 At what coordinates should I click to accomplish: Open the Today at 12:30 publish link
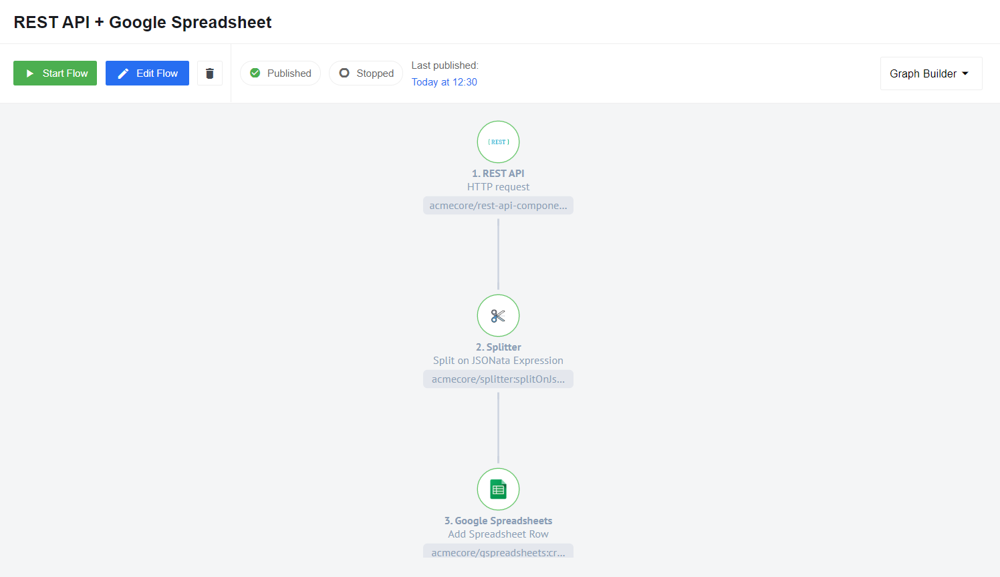click(445, 82)
